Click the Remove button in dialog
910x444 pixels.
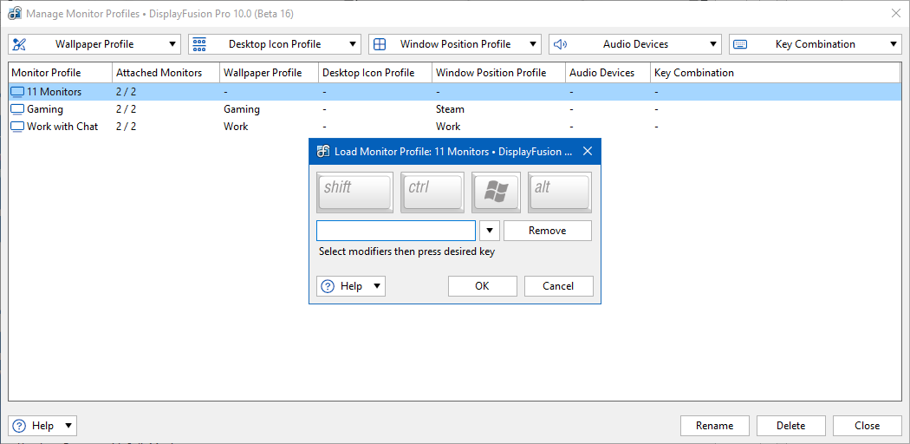[547, 231]
